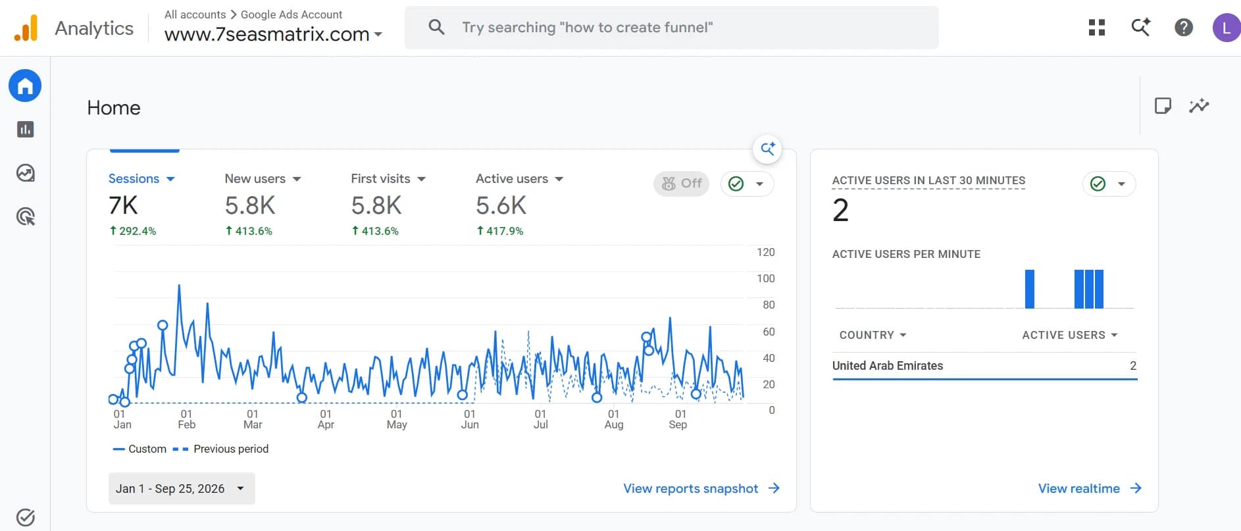Open the help question mark icon
The height and width of the screenshot is (531, 1241).
pyautogui.click(x=1184, y=28)
